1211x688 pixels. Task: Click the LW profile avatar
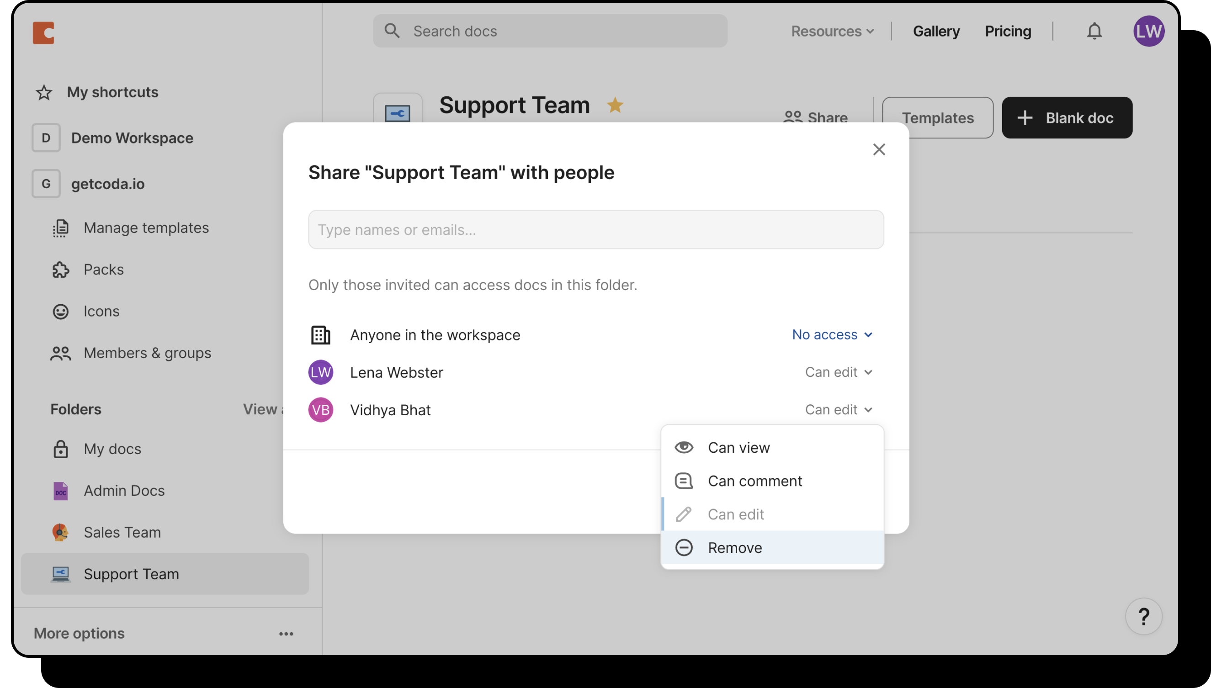coord(1148,31)
